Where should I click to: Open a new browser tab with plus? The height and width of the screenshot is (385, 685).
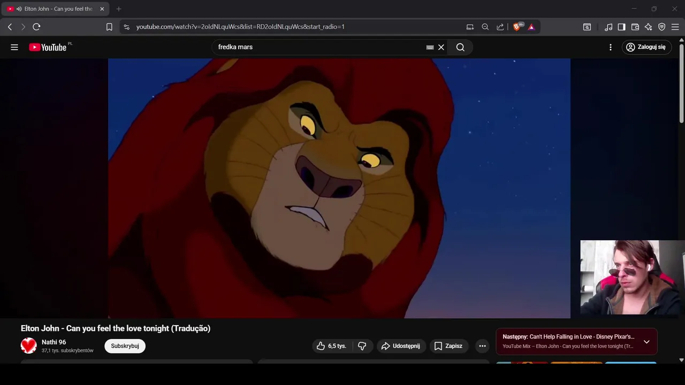tap(119, 9)
